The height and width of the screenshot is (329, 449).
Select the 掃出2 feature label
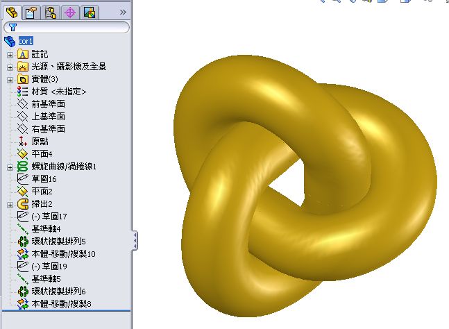point(42,204)
